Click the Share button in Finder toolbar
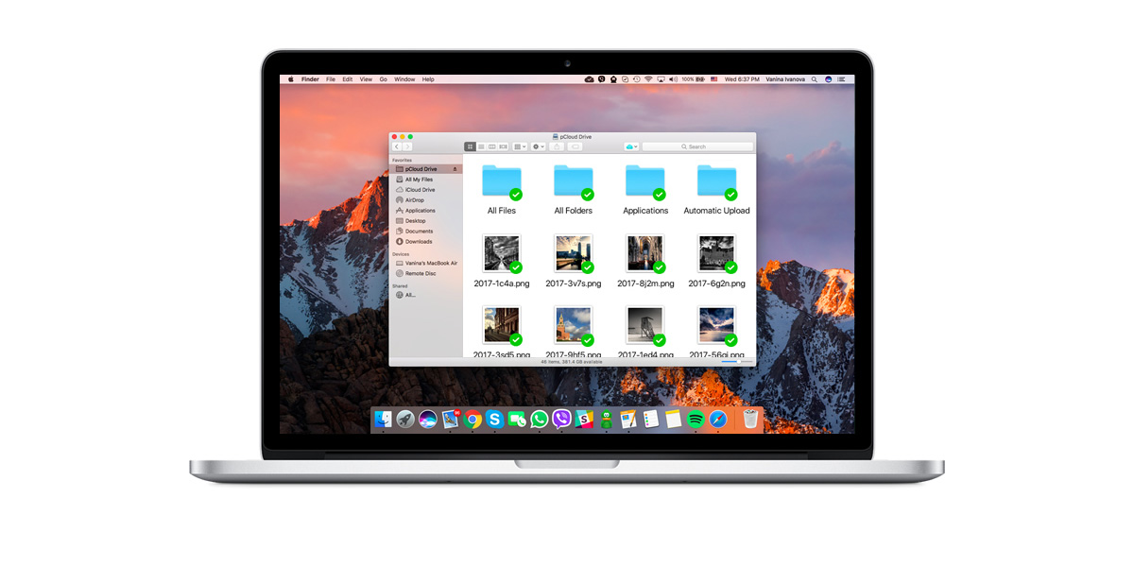This screenshot has height=567, width=1134. click(558, 146)
